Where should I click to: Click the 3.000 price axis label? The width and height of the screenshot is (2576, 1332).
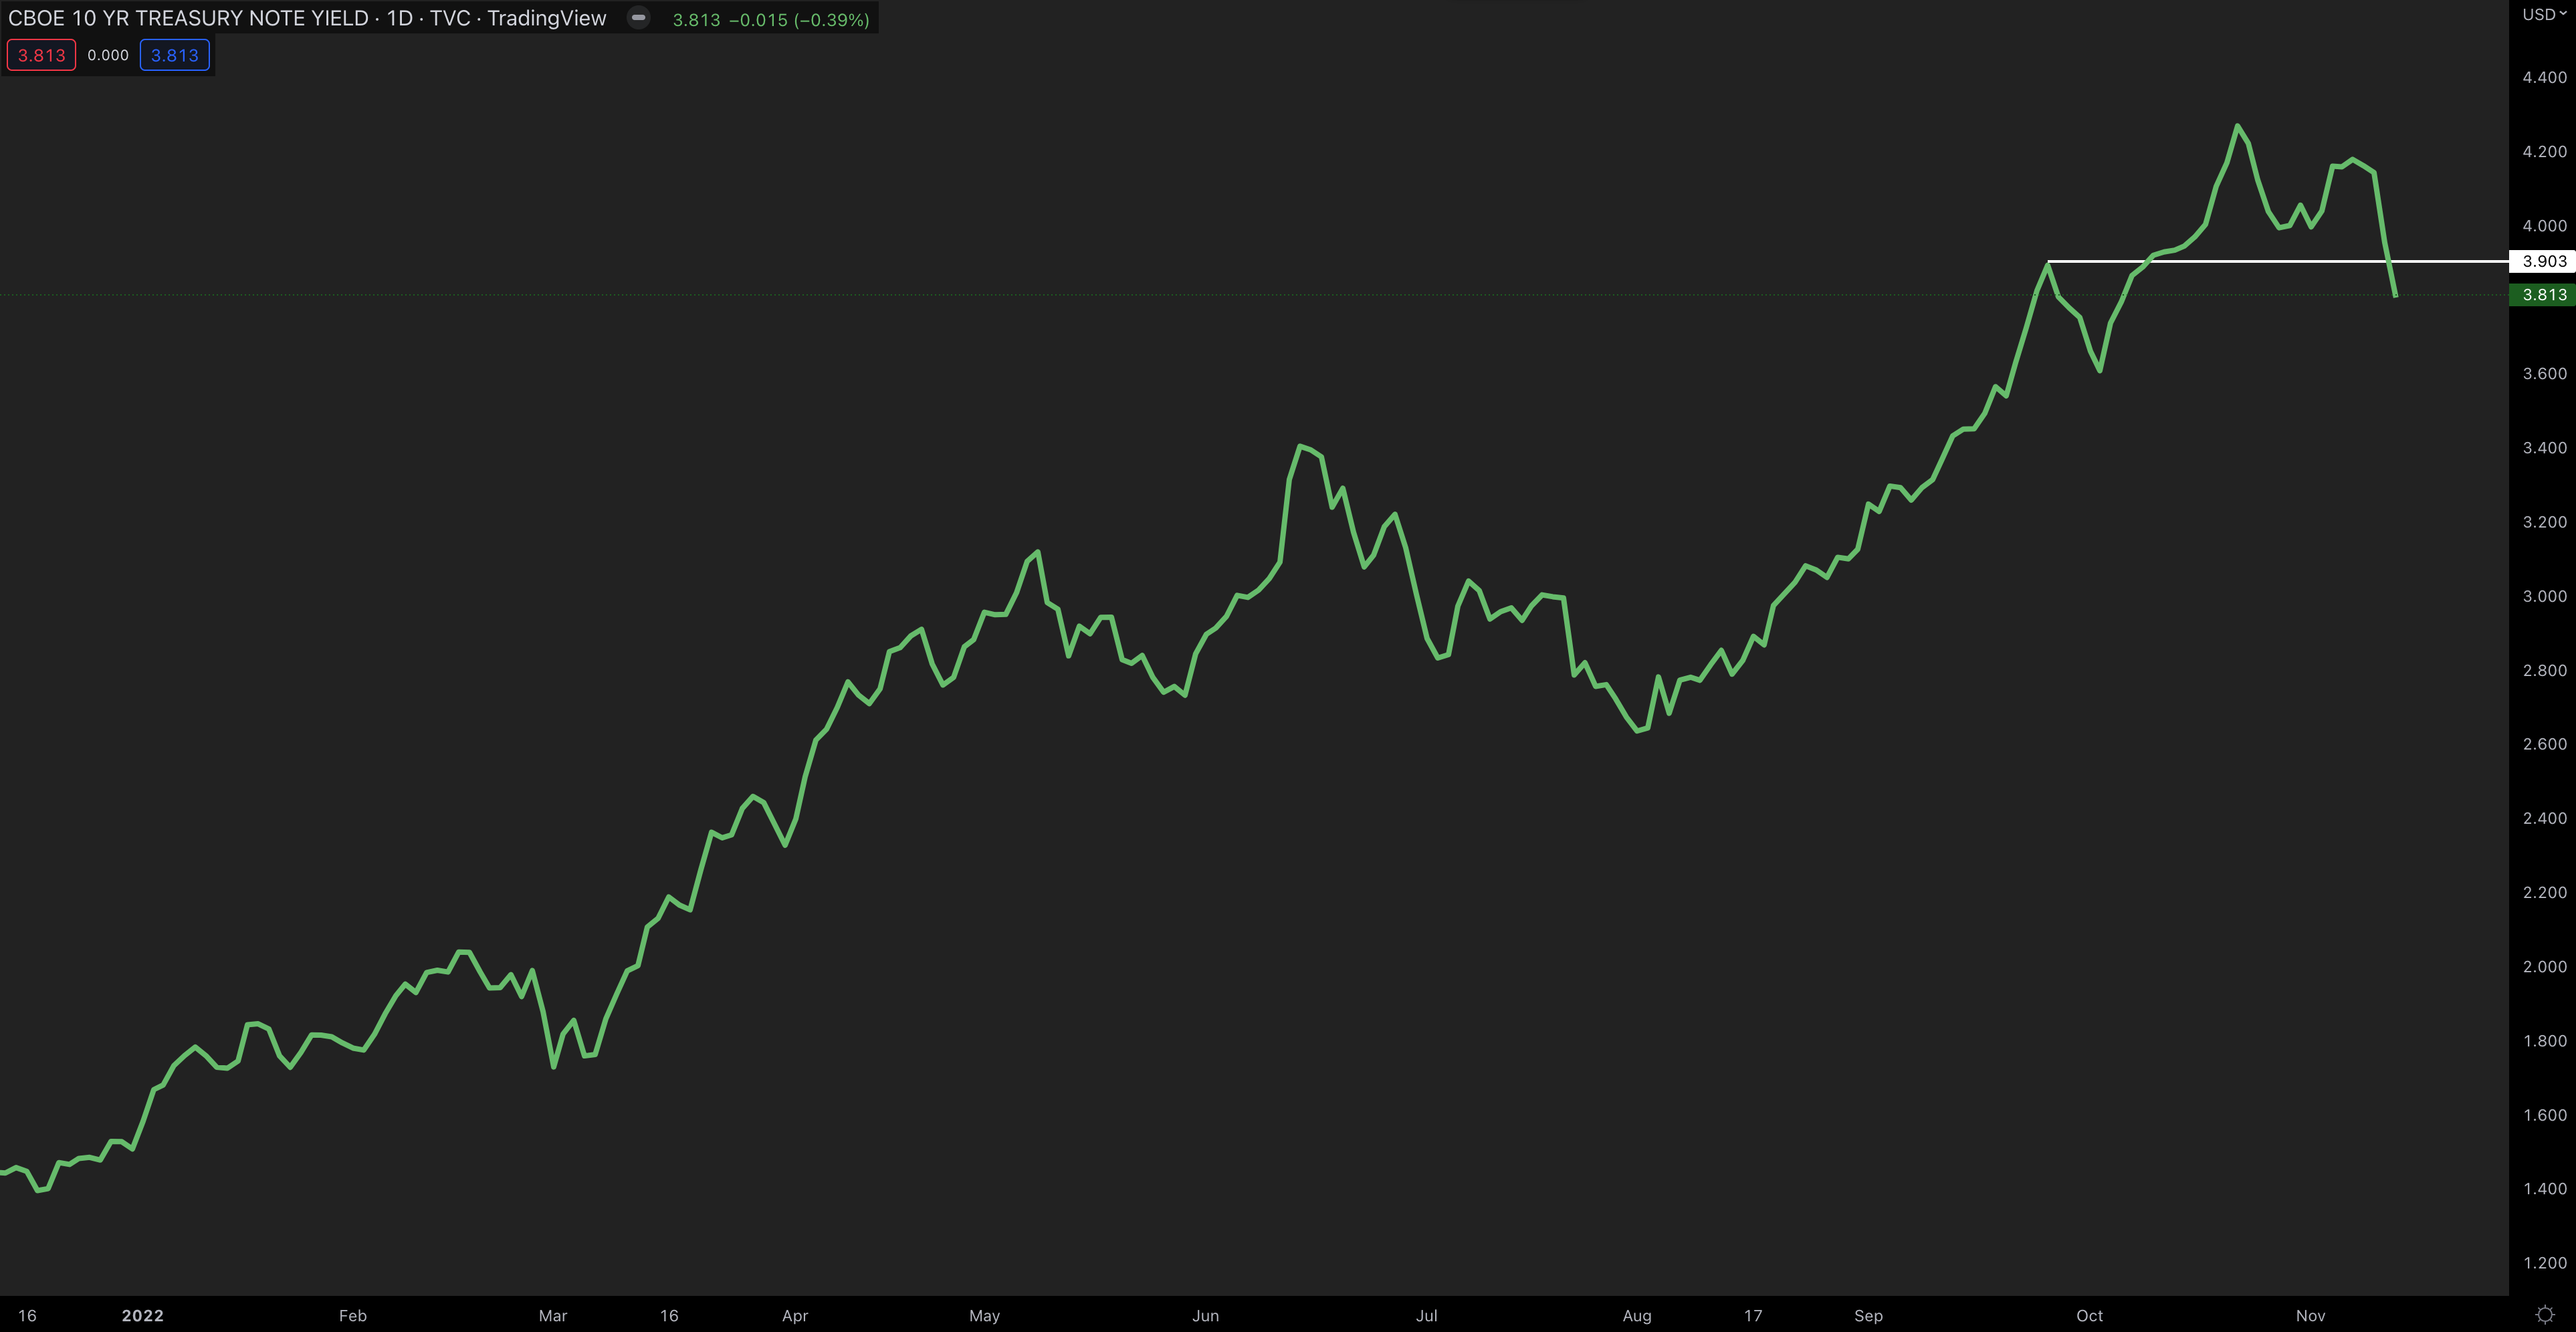(2544, 596)
